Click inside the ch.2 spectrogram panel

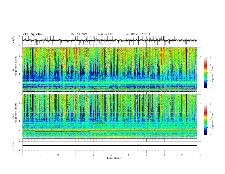click(x=109, y=117)
